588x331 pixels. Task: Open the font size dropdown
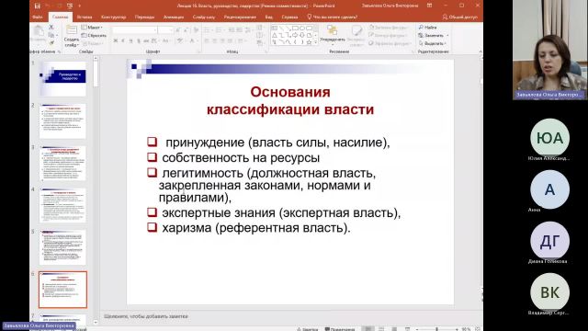point(171,30)
